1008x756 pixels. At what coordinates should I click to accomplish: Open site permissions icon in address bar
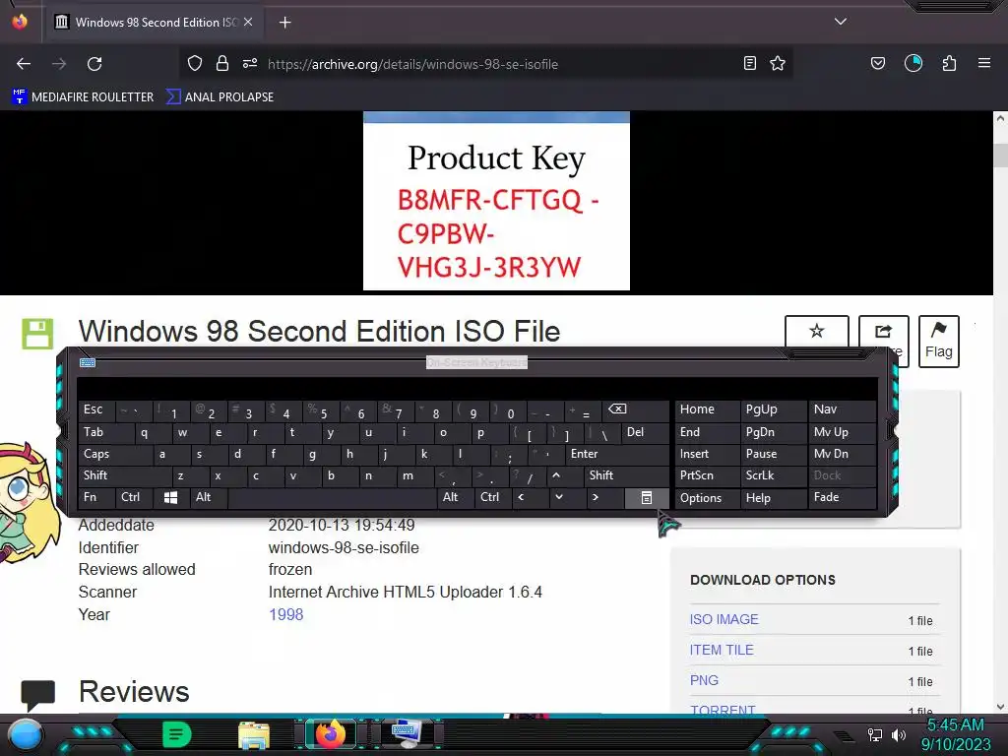[250, 63]
